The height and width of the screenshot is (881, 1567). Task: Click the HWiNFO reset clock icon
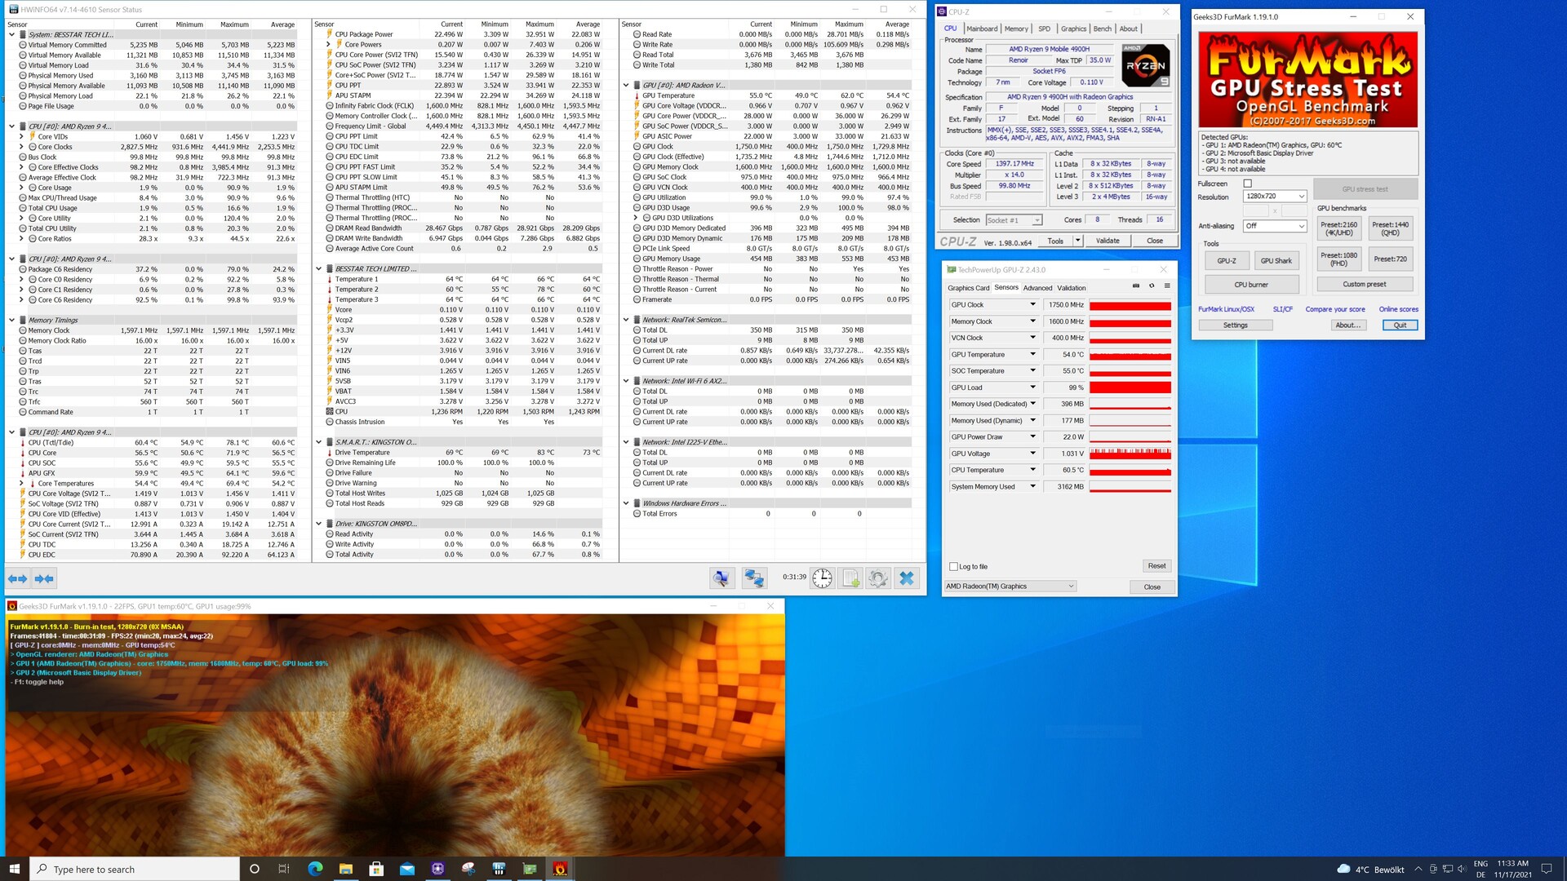click(822, 578)
